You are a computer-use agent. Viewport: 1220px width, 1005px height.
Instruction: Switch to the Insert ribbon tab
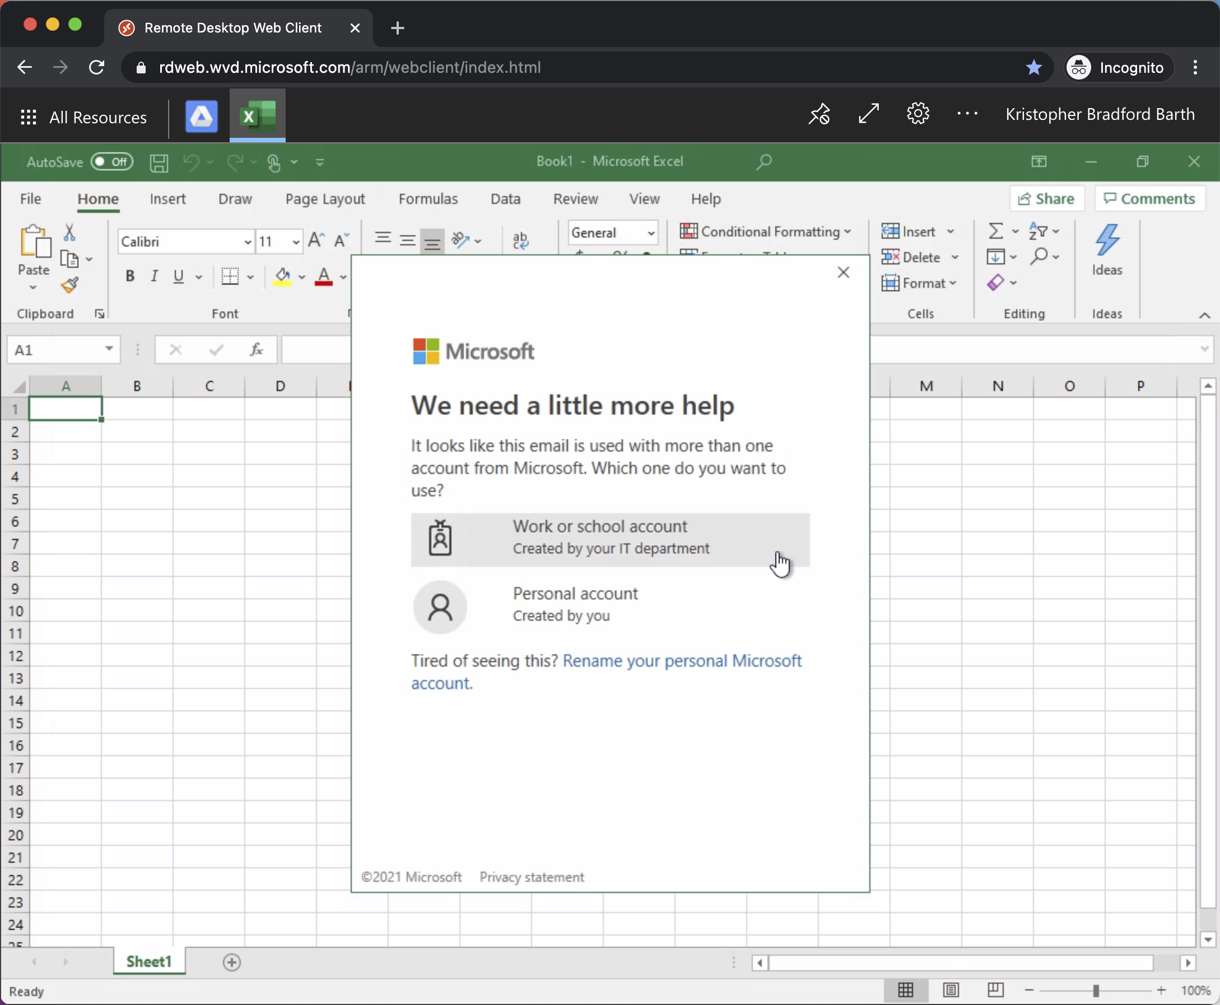click(x=168, y=198)
